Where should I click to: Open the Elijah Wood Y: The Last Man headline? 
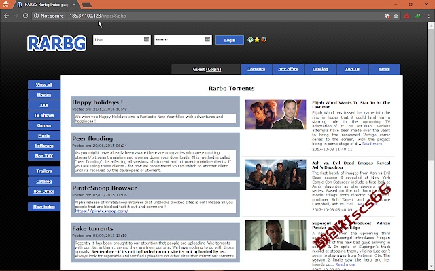351,105
